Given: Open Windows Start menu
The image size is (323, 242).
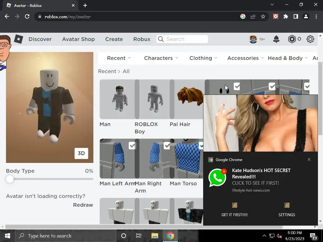Looking at the screenshot, I should [x=8, y=236].
